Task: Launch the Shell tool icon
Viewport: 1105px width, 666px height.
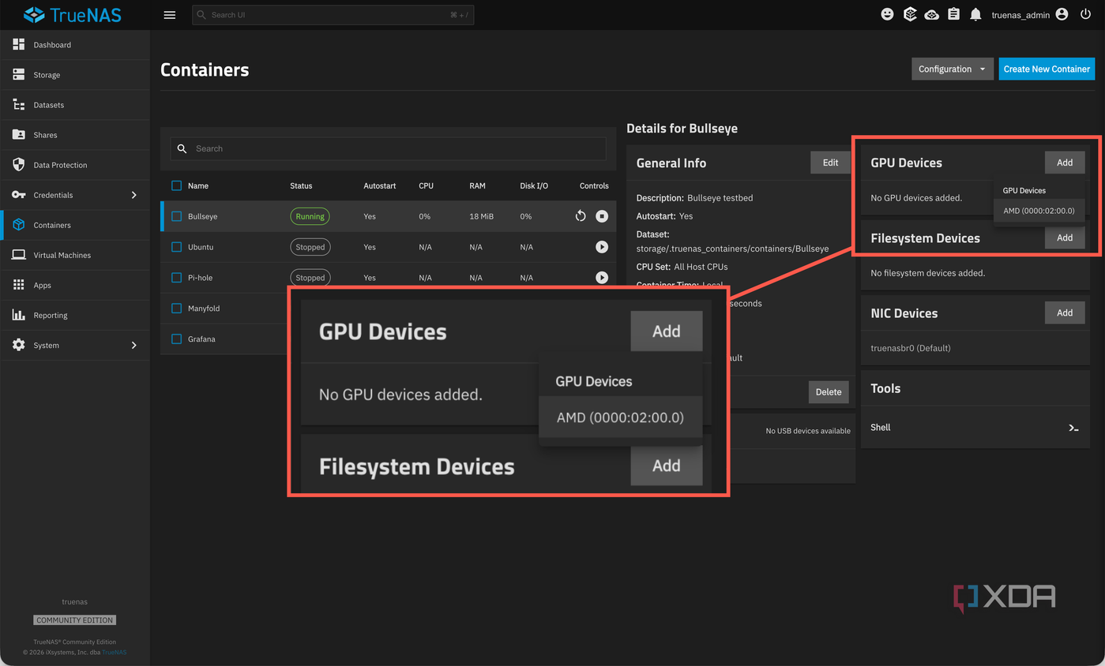Action: (x=1073, y=428)
